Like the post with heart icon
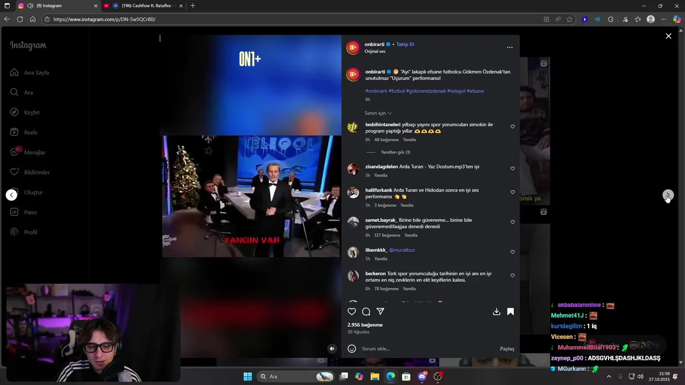 click(x=352, y=311)
